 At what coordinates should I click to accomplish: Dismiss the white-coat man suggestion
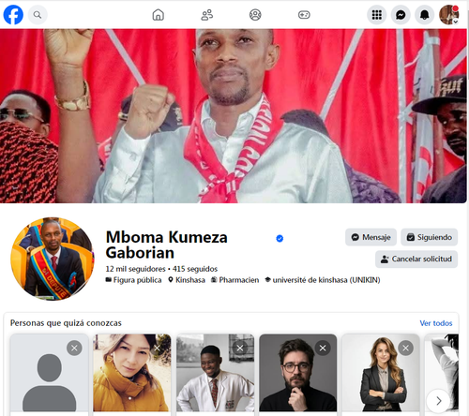click(x=240, y=348)
